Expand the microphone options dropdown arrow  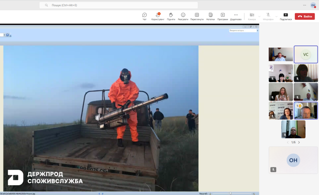pyautogui.click(x=276, y=16)
